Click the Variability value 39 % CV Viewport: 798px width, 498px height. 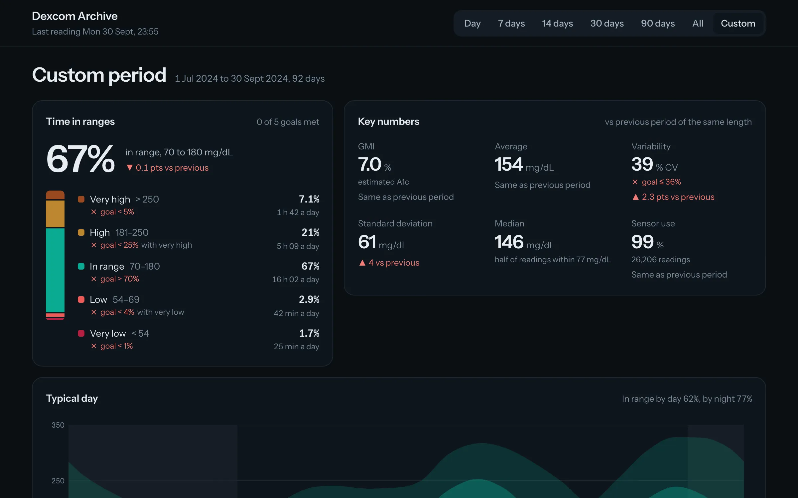click(x=654, y=164)
